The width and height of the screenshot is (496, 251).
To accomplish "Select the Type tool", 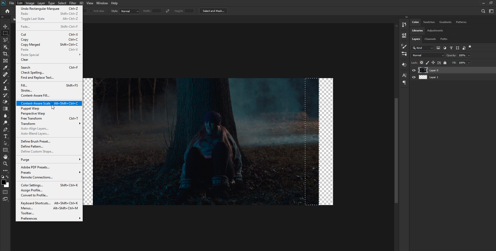I will click(5, 136).
